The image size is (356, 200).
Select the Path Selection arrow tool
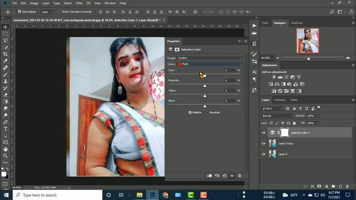click(x=5, y=136)
